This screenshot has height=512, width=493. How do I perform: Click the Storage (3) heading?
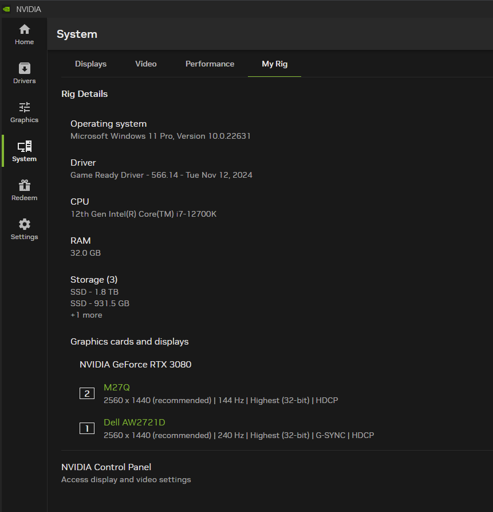[94, 280]
